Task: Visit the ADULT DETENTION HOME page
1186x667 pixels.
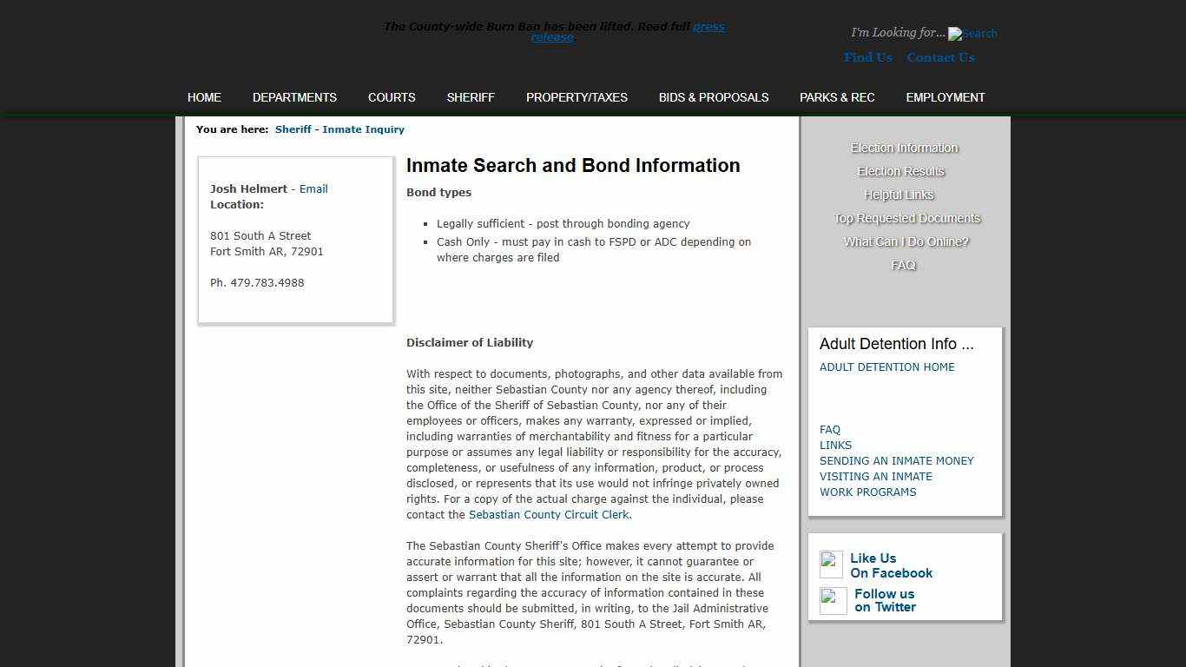Action: (886, 367)
